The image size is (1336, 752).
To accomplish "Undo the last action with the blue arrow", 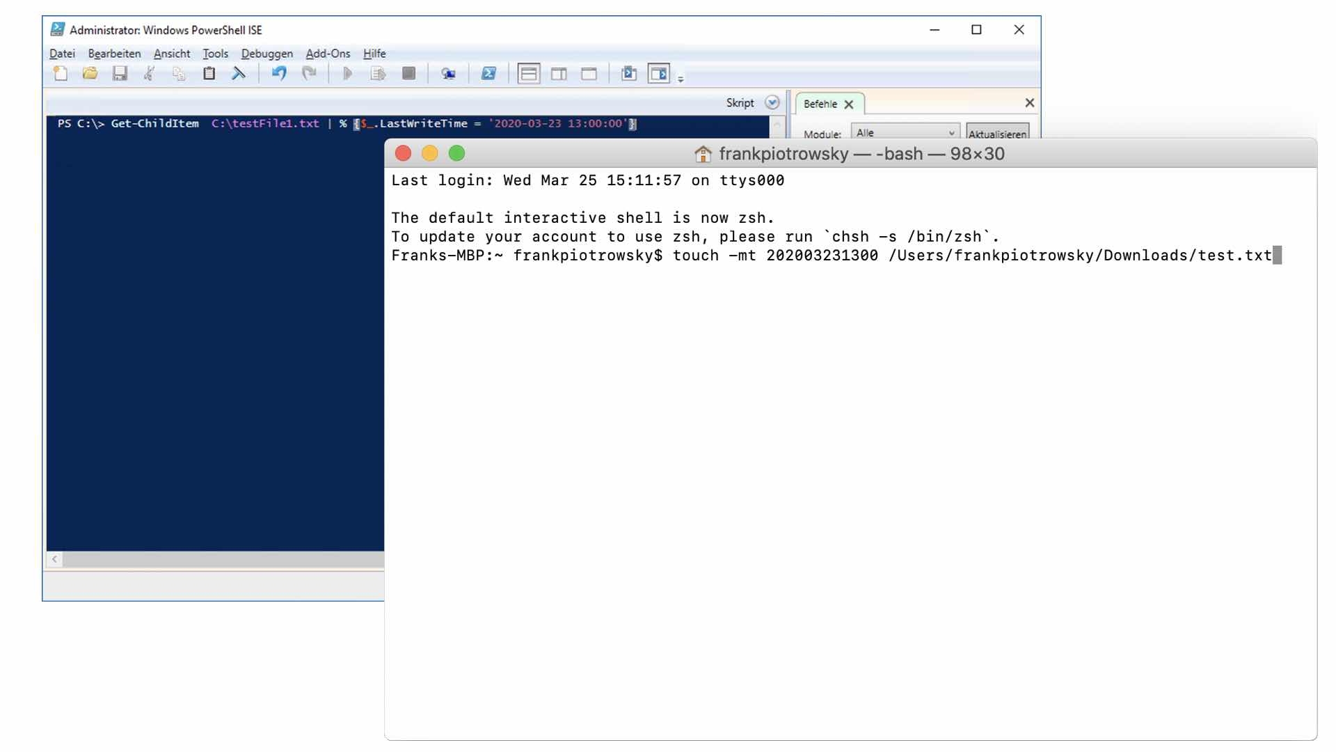I will click(279, 73).
